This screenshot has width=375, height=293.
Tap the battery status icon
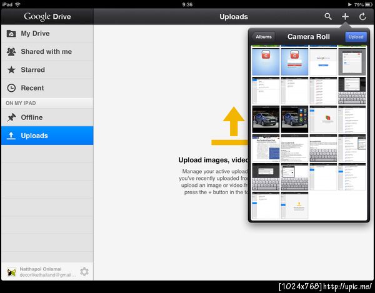(x=369, y=4)
